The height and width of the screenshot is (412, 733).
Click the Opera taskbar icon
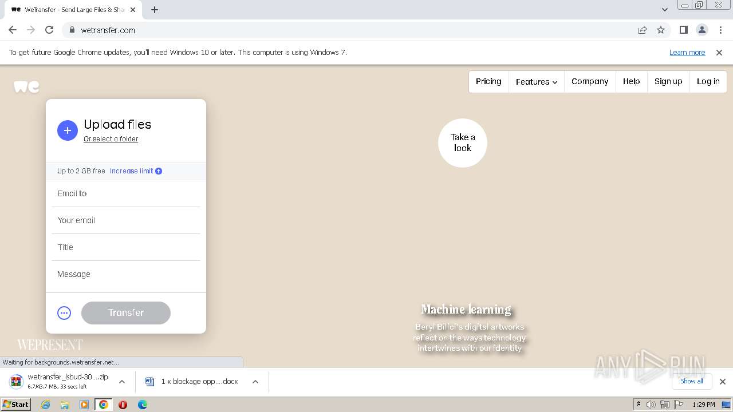123,405
